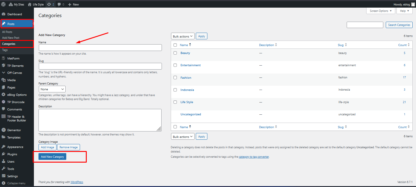Open the category to tag converter link
The image size is (416, 187).
[254, 157]
